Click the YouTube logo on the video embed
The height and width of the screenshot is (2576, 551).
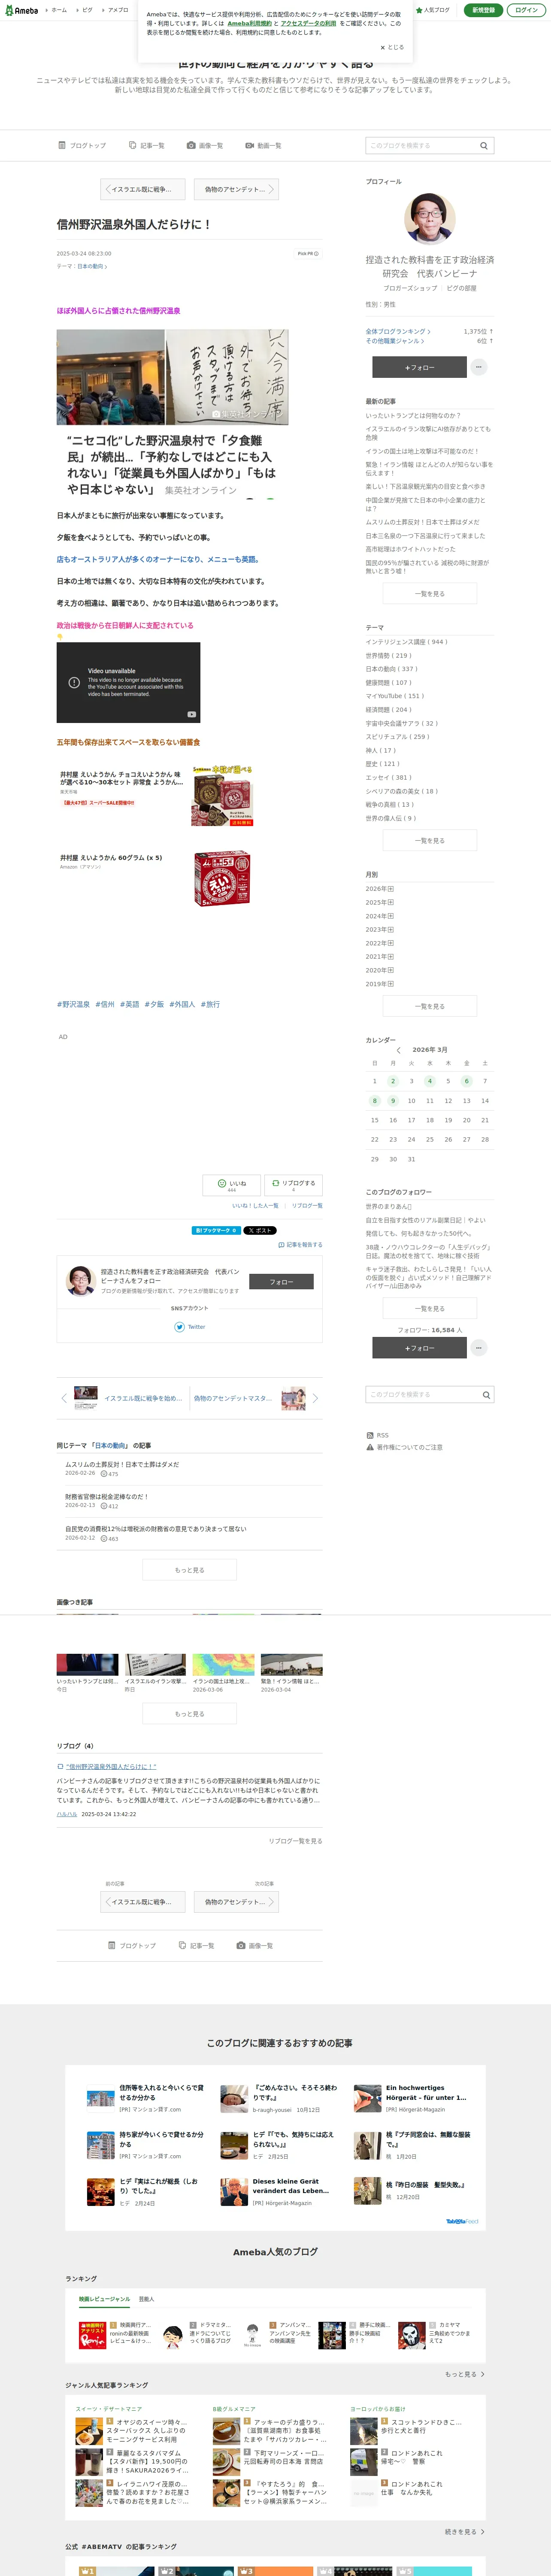[192, 714]
